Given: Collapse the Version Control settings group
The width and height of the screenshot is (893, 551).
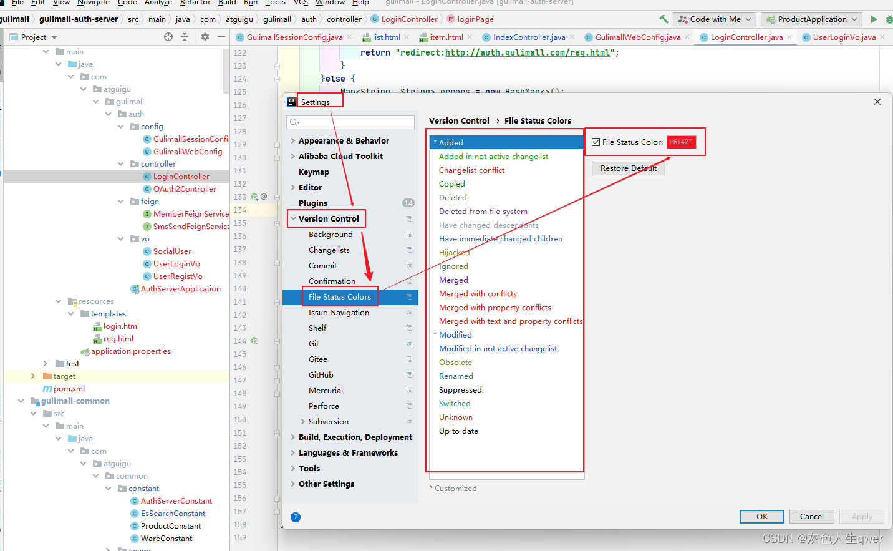Looking at the screenshot, I should (x=293, y=219).
